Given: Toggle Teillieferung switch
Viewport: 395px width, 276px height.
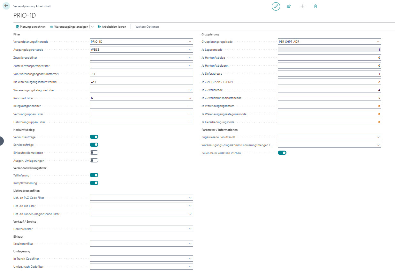Looking at the screenshot, I should coord(94,175).
